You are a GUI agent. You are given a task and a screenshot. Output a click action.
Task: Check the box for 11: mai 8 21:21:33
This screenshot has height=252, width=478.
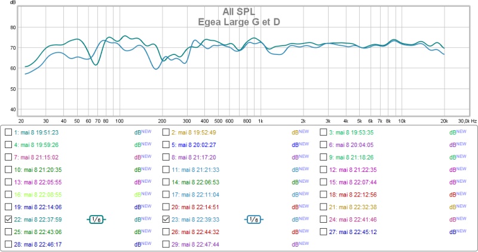click(166, 170)
